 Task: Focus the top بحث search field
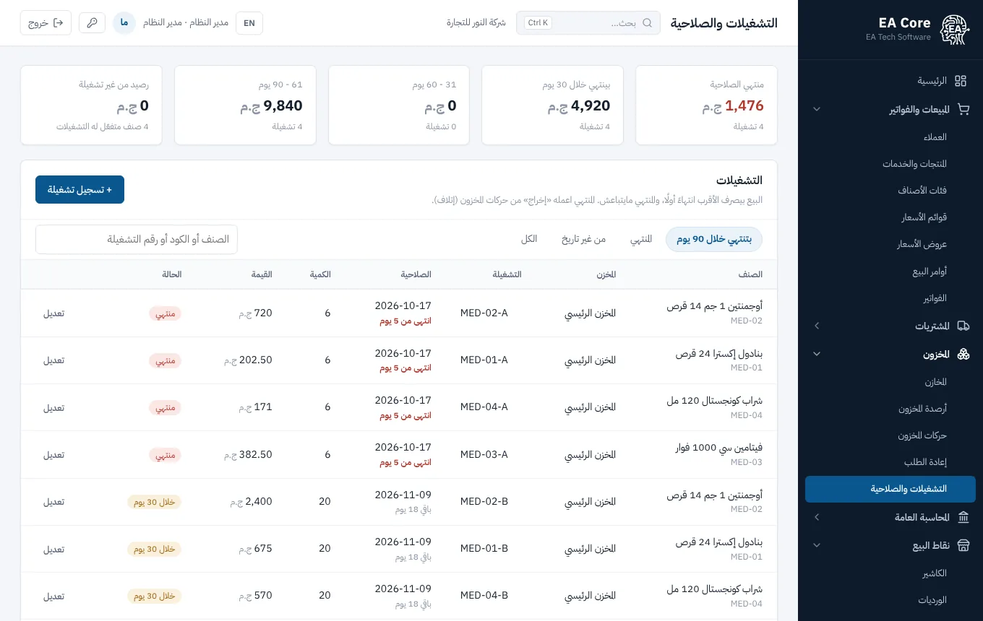588,23
